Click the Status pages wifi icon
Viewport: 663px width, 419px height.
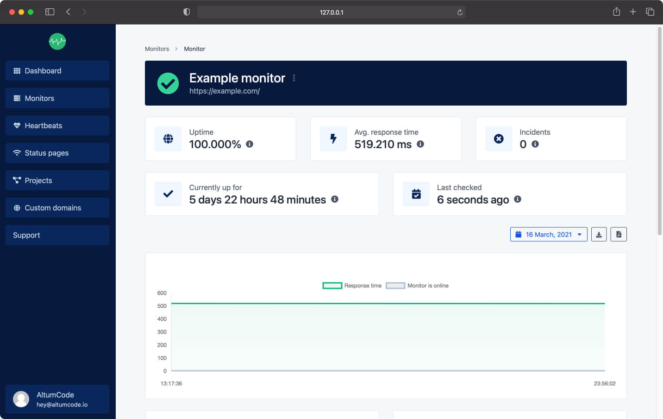17,153
